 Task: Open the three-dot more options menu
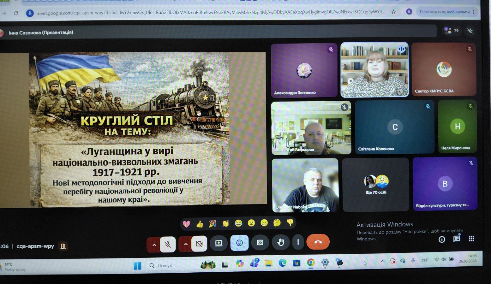[298, 242]
